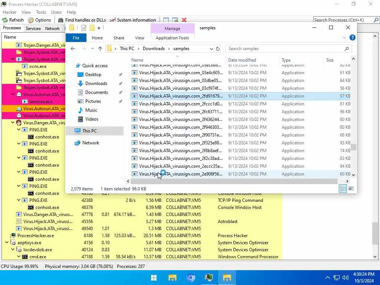Open the Users menu

click(56, 12)
